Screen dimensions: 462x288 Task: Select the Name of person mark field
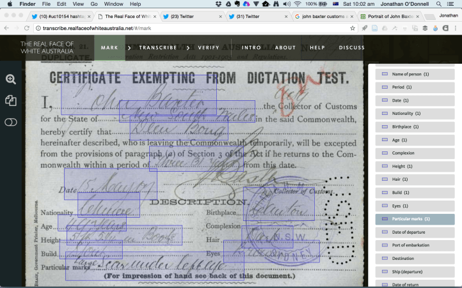(x=415, y=74)
